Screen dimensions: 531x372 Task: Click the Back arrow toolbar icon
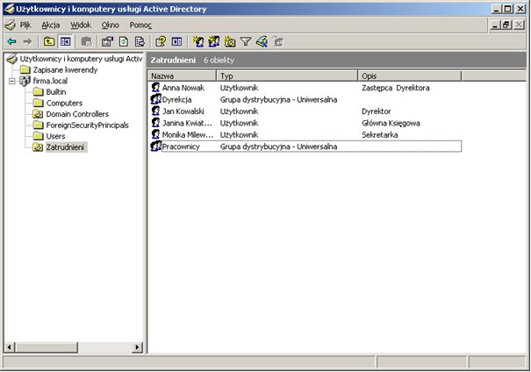pyautogui.click(x=12, y=41)
